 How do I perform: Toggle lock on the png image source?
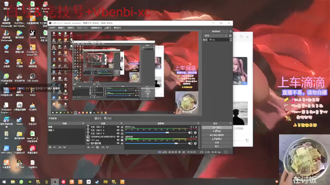(x=122, y=140)
